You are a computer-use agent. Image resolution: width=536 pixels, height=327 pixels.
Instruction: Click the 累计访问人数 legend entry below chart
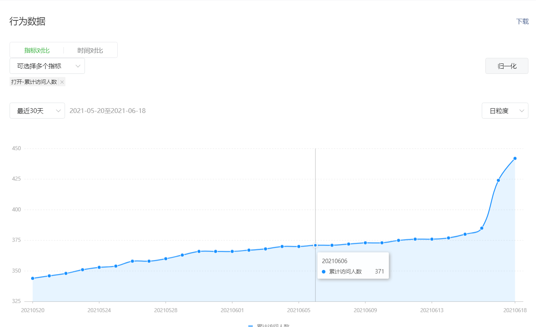coord(268,325)
